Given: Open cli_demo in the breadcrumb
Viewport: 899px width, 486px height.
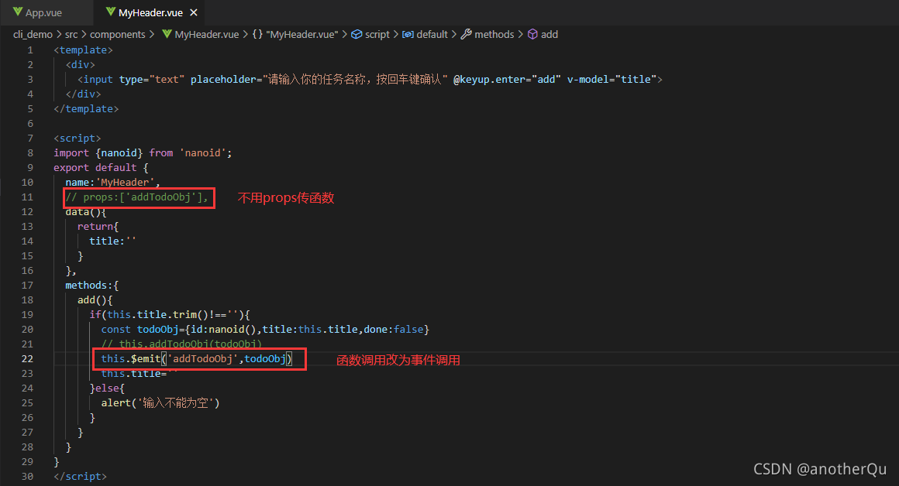Looking at the screenshot, I should 33,34.
